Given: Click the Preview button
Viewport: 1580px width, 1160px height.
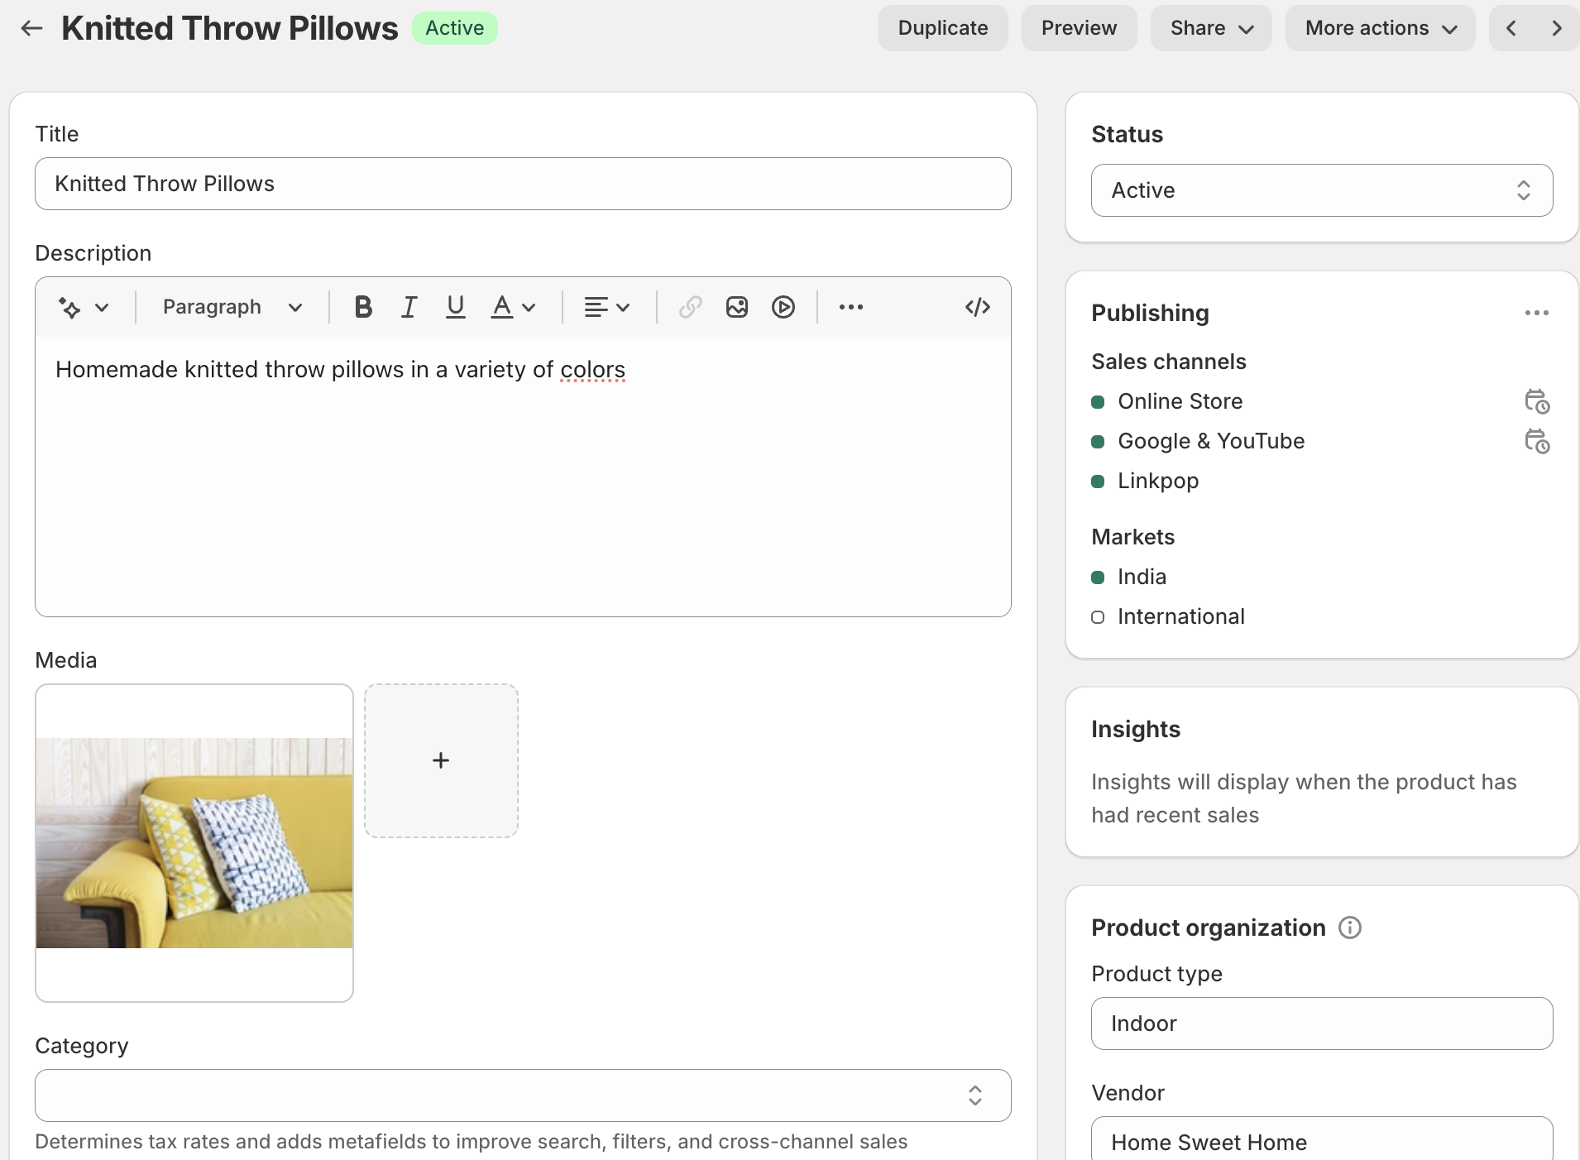Looking at the screenshot, I should tap(1079, 28).
